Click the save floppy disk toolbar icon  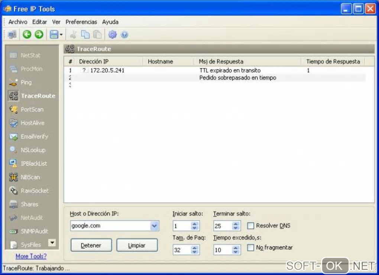tap(54, 35)
